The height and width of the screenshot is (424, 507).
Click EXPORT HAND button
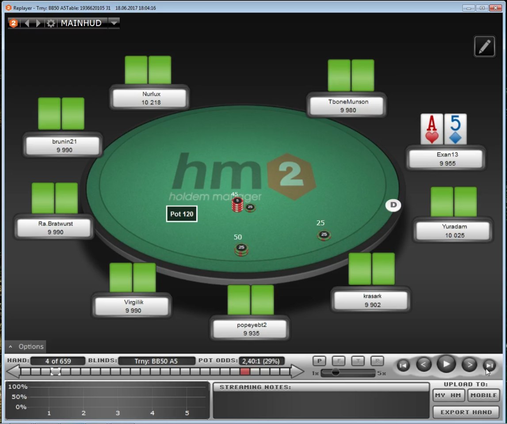click(x=466, y=412)
